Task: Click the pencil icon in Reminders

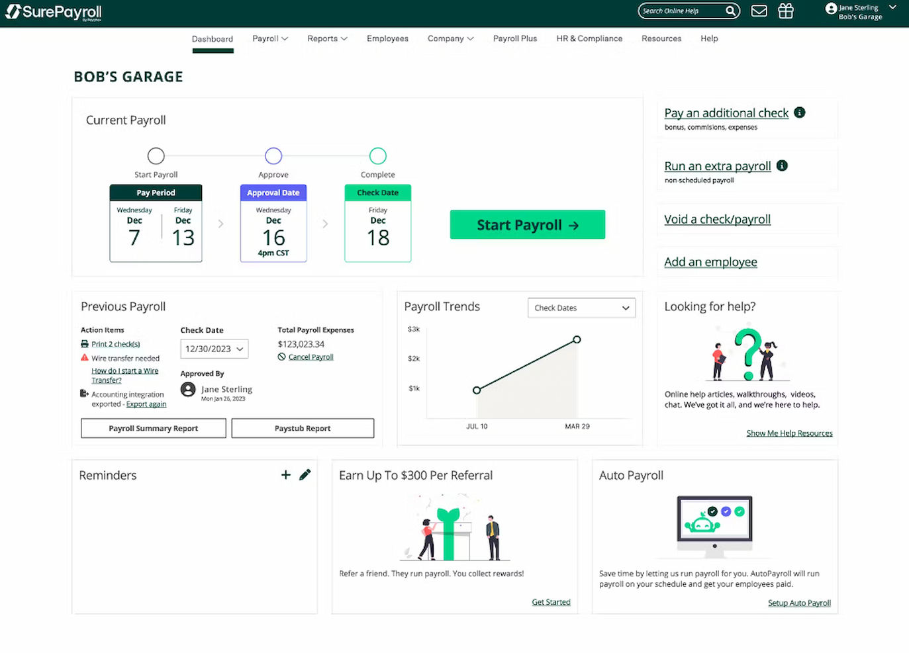Action: pyautogui.click(x=305, y=474)
